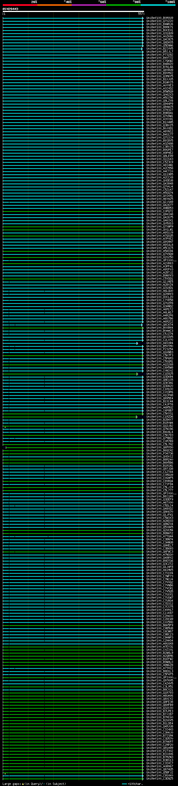
Task: Click the arrowhead ending the UniRef100_A4S0R4 alignment
Action: click(137, 343)
